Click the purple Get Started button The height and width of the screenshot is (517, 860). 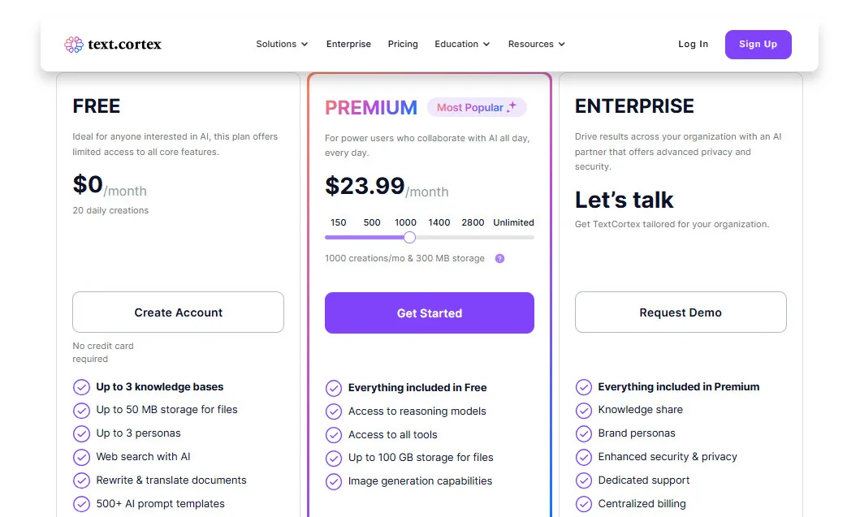[429, 312]
